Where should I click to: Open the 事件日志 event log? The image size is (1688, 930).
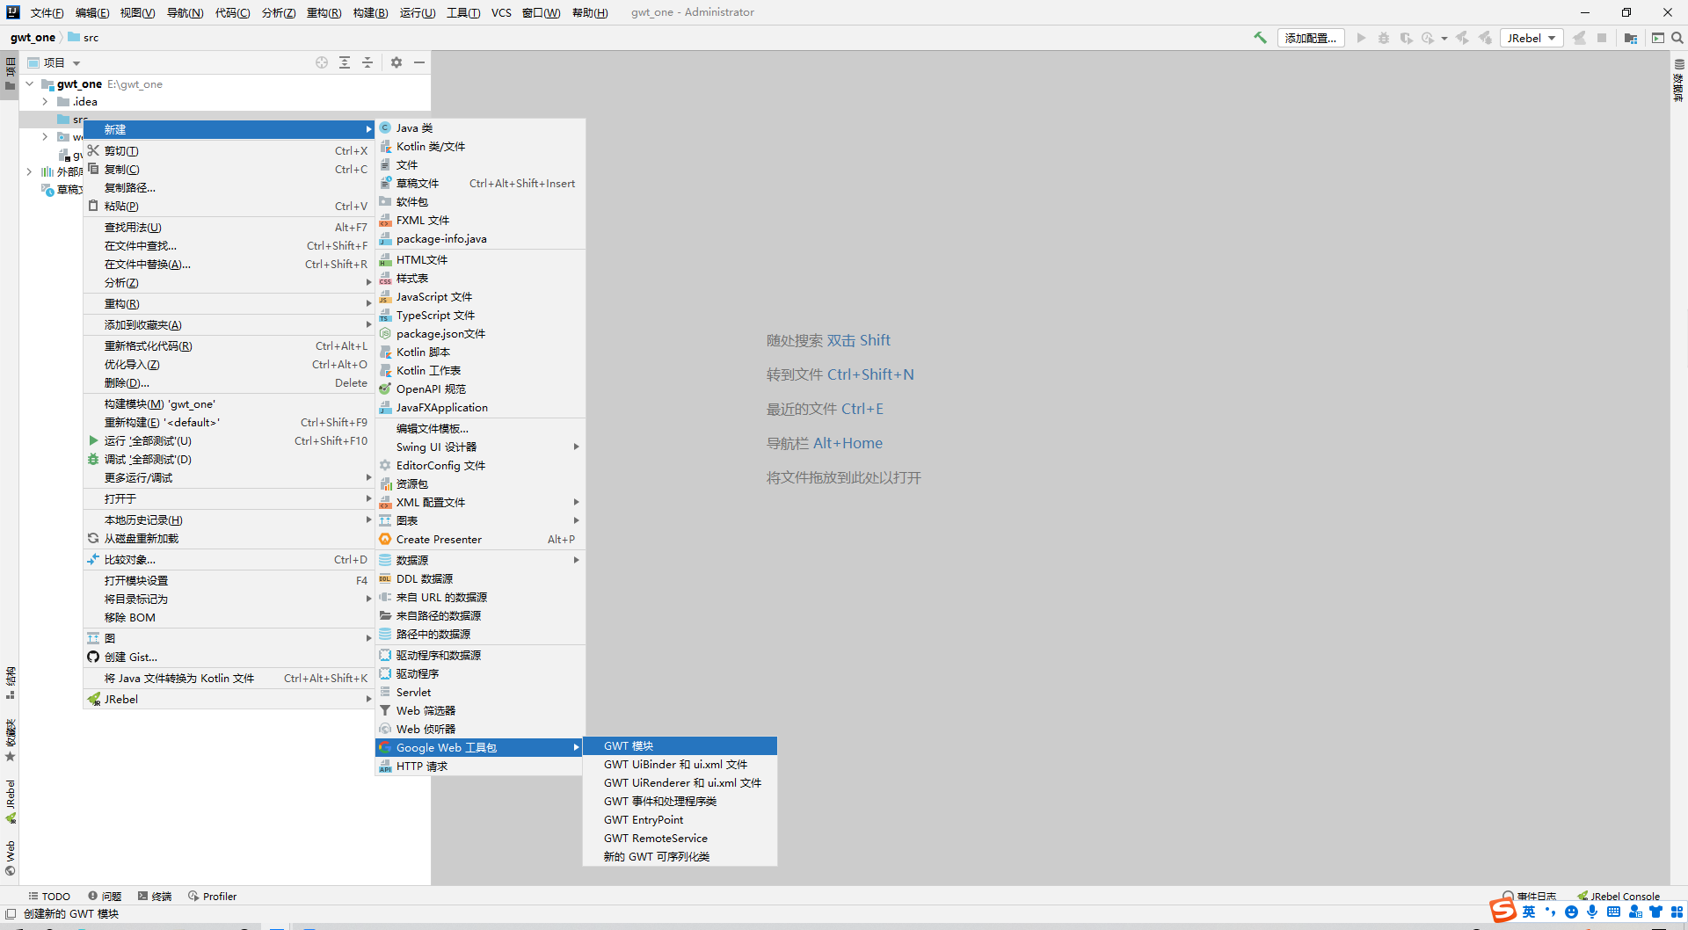[x=1539, y=895]
